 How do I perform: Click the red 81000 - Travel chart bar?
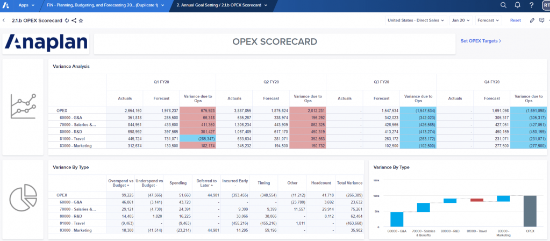coord(477,200)
